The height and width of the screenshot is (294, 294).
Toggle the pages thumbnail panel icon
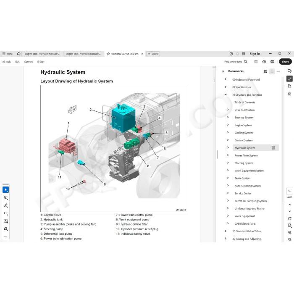(289, 86)
